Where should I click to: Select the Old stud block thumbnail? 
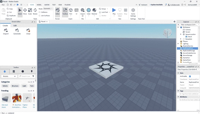pyautogui.click(x=6, y=98)
